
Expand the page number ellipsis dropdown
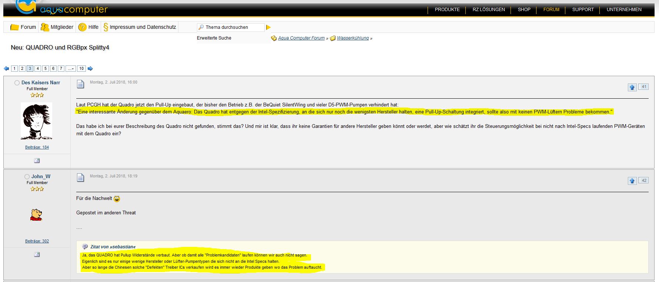pyautogui.click(x=71, y=68)
